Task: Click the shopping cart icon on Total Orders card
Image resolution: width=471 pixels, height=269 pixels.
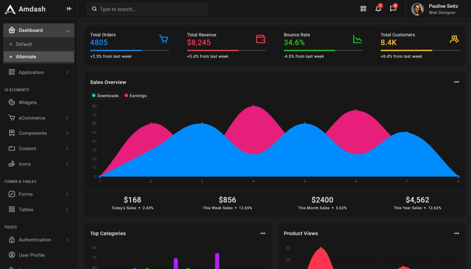Action: coord(163,39)
